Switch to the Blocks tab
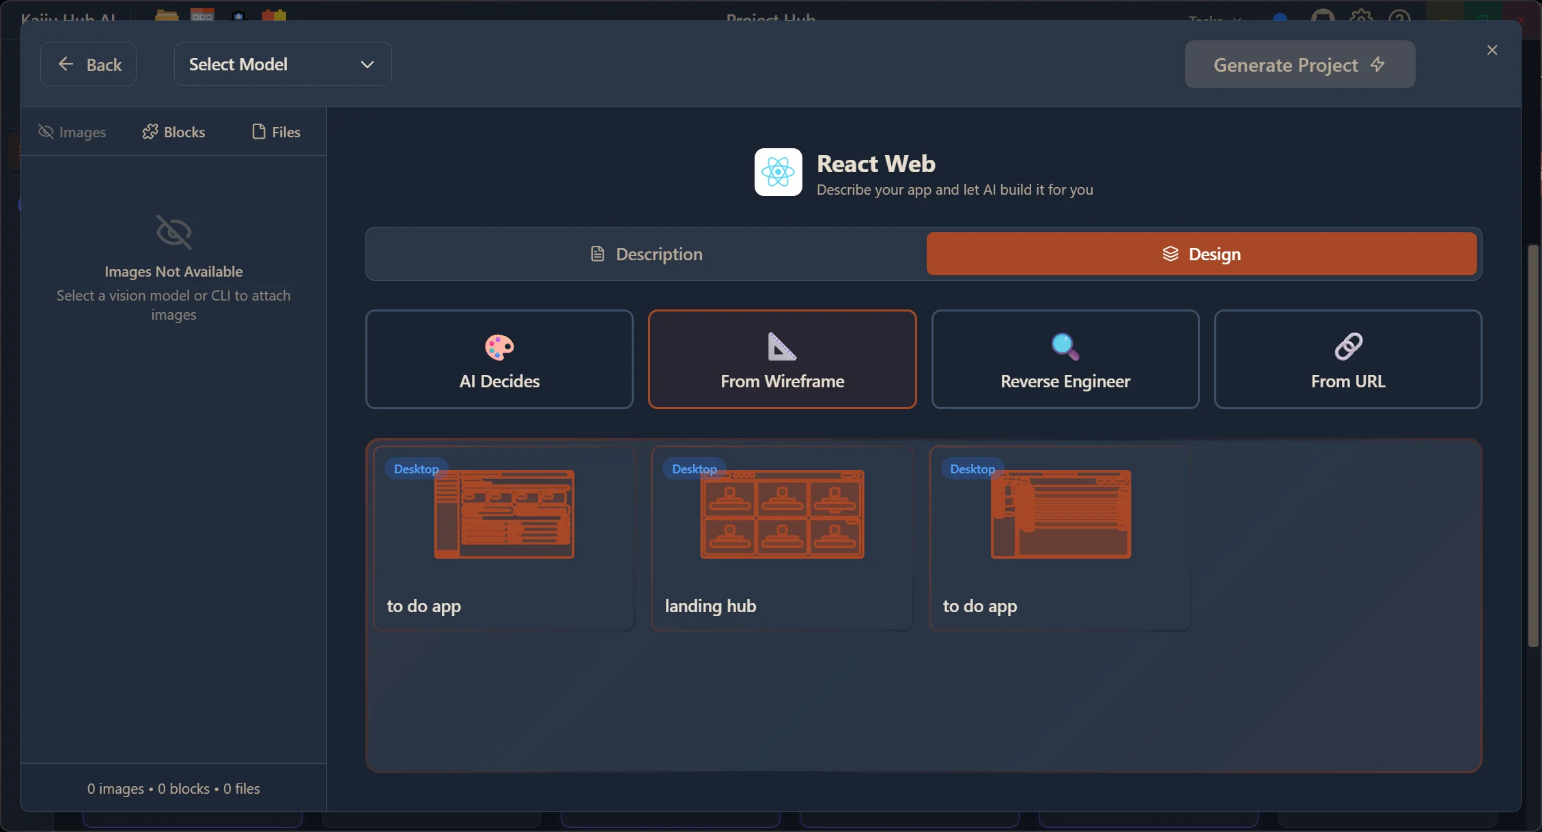The height and width of the screenshot is (832, 1542). click(173, 132)
